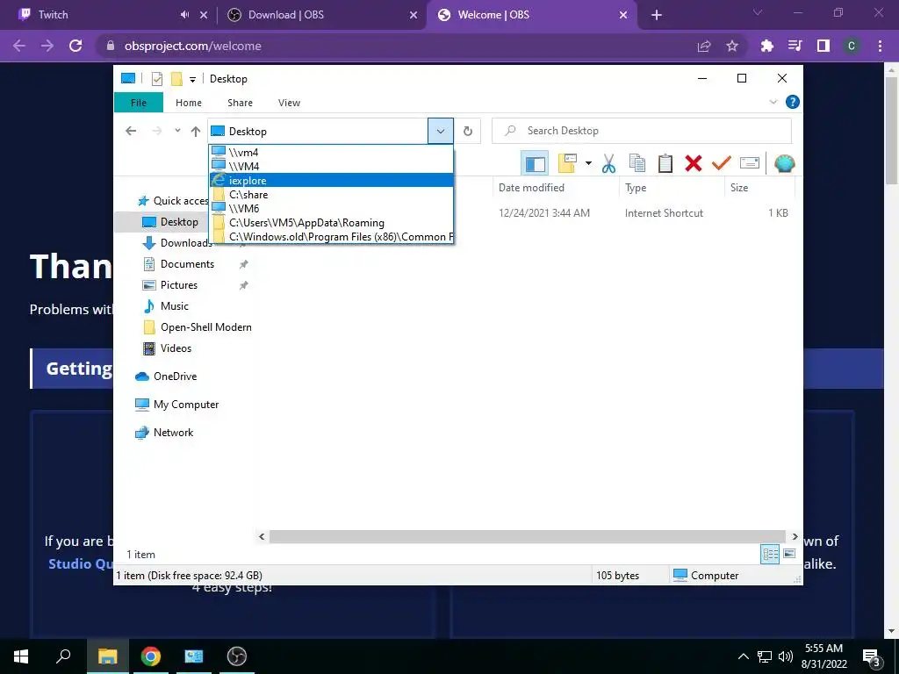This screenshot has height=674, width=899.
Task: Click the horizontal scrollbar right arrow
Action: tap(795, 536)
